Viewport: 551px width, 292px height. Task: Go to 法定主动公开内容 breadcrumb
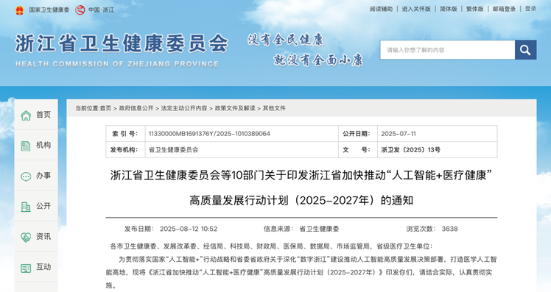point(183,108)
